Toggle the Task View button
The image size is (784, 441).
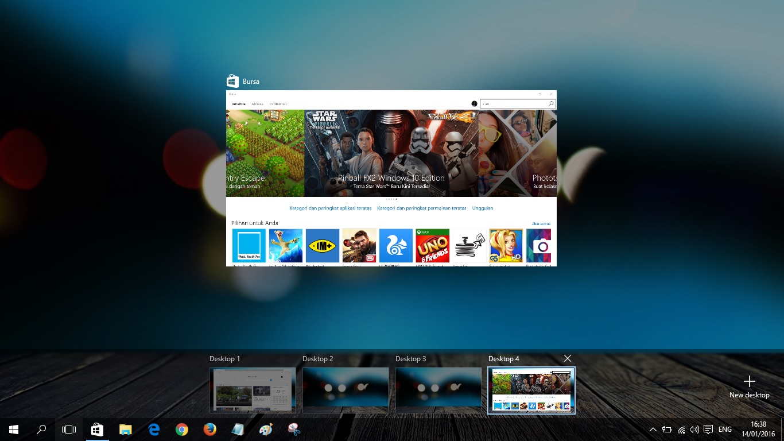[69, 430]
